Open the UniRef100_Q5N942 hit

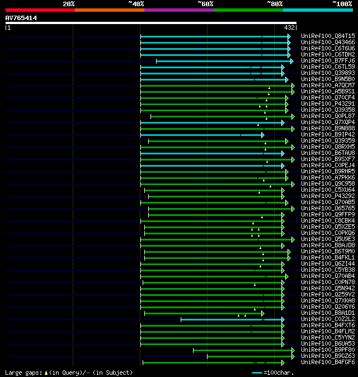click(x=328, y=289)
